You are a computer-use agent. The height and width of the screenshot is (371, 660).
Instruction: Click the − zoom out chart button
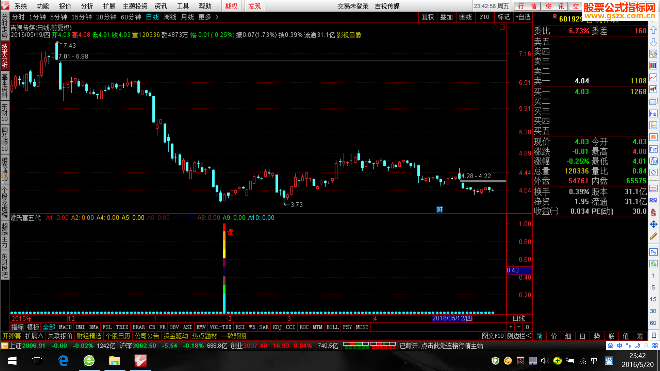pos(519,327)
